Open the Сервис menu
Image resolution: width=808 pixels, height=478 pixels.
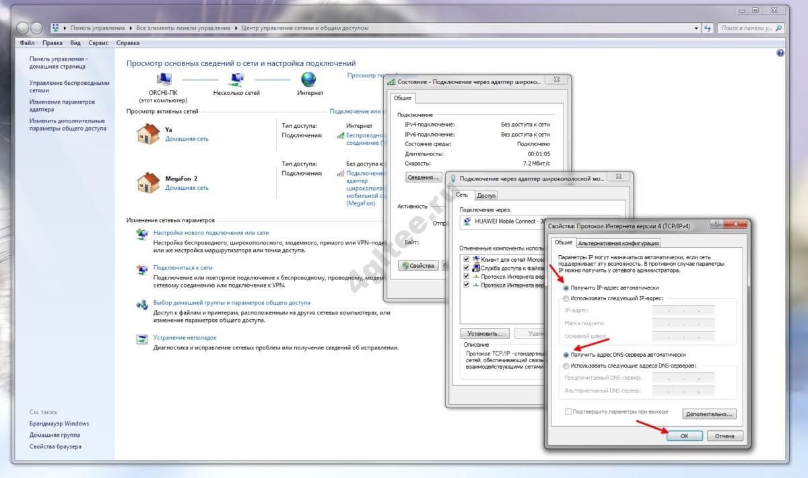98,43
